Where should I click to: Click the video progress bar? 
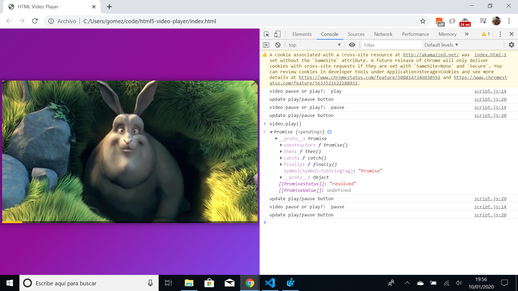[129, 222]
